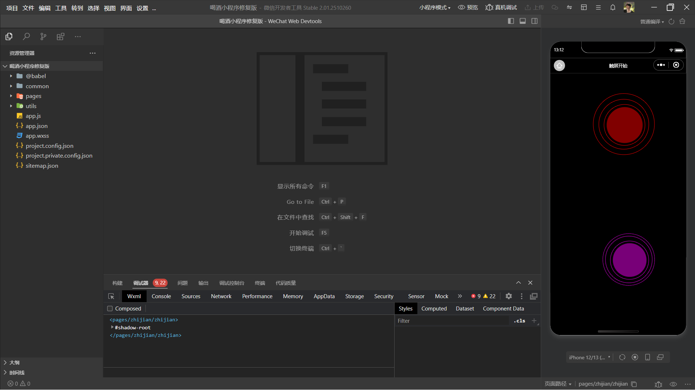Open devtools settings gear icon

[509, 296]
